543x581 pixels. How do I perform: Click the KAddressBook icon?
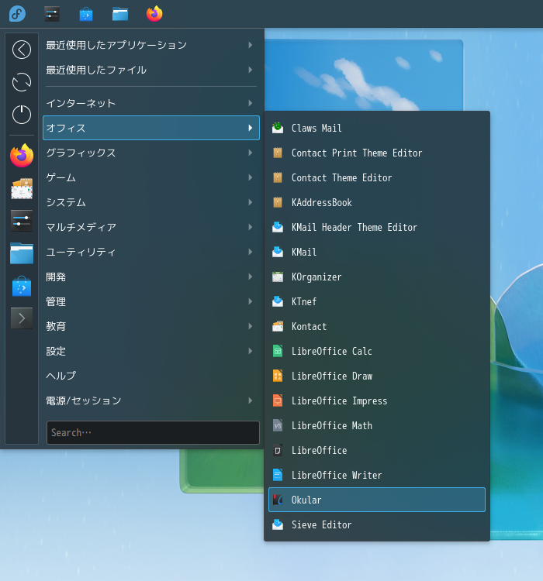click(278, 202)
